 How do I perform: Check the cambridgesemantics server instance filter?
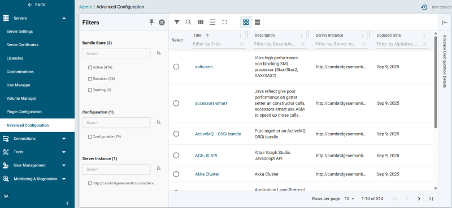pyautogui.click(x=90, y=183)
